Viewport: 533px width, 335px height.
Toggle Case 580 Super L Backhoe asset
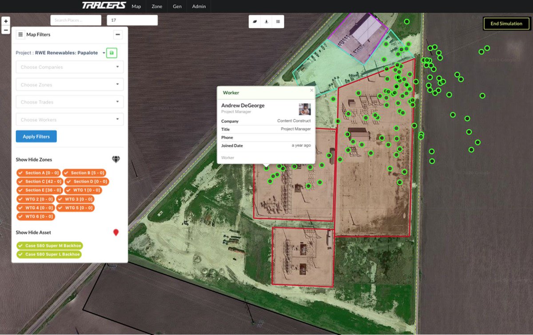pos(49,254)
